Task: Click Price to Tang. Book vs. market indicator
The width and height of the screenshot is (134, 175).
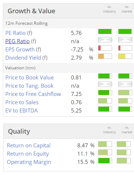Action: (125, 84)
